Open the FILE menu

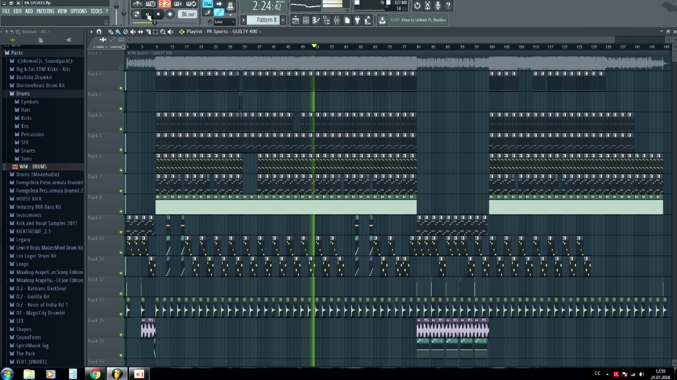pos(6,11)
